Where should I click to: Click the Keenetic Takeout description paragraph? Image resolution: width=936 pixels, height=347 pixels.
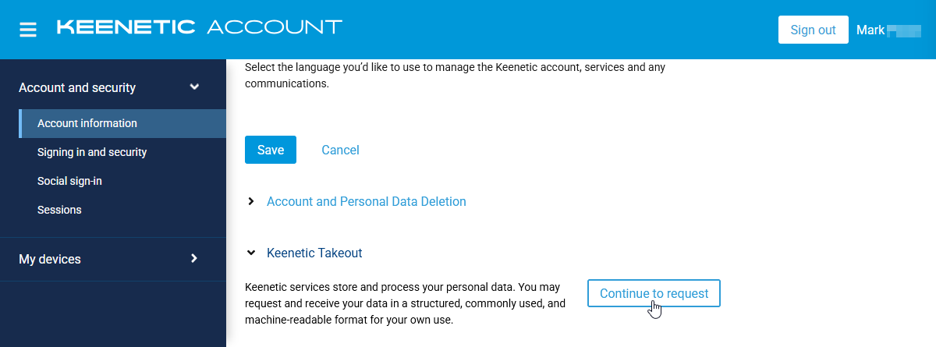tap(405, 303)
